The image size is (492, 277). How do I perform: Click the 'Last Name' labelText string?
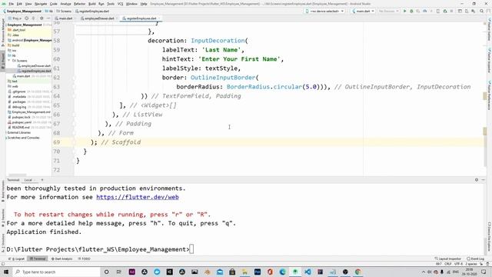coord(221,50)
